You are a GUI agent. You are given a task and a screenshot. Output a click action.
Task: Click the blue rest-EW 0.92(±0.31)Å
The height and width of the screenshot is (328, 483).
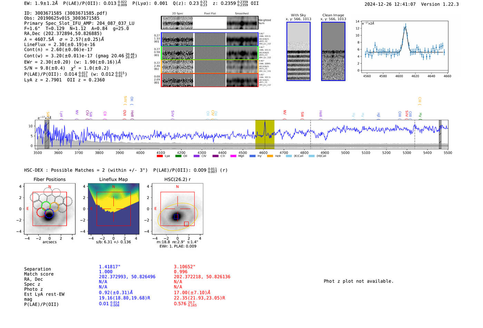pos(116,293)
